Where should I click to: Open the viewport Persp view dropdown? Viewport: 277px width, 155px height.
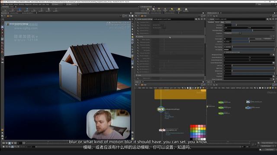[117, 23]
